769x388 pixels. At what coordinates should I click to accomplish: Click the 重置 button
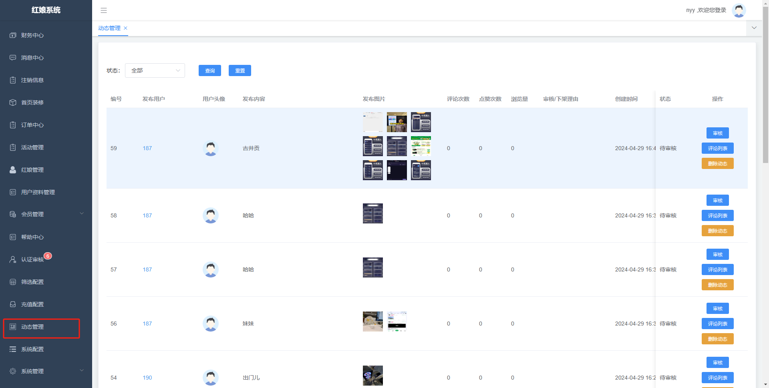(240, 70)
